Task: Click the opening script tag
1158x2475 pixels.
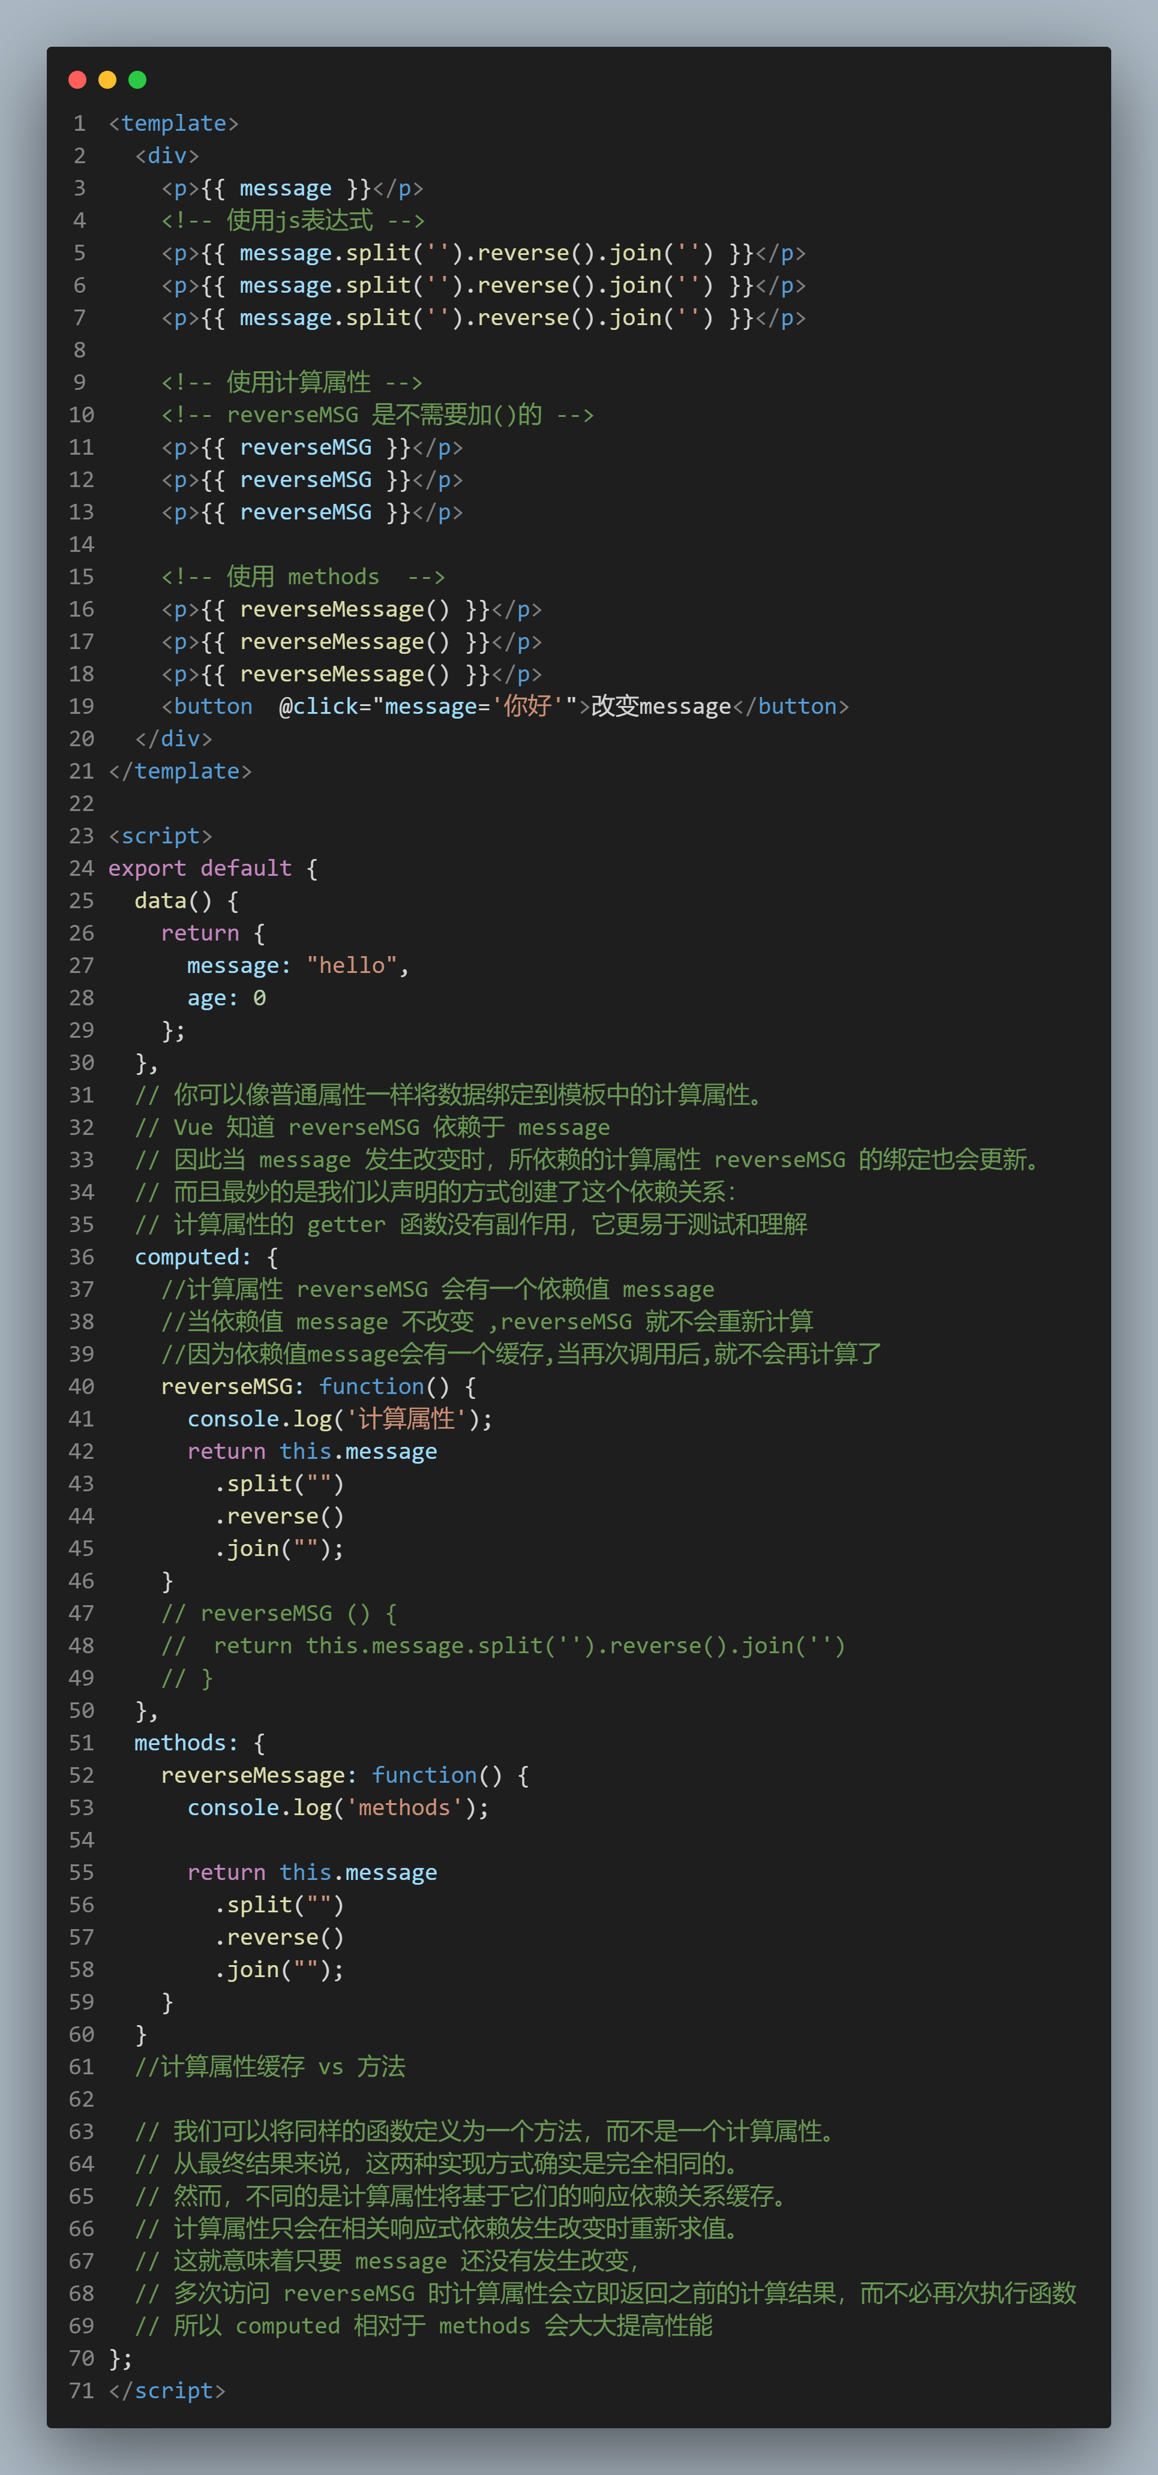Action: click(160, 836)
